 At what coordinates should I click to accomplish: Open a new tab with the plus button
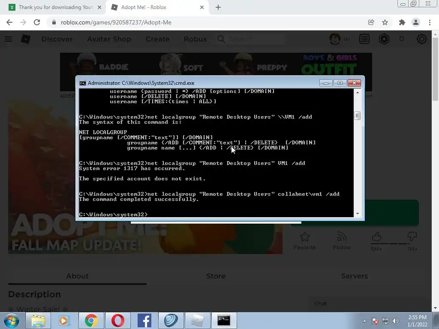tap(218, 7)
